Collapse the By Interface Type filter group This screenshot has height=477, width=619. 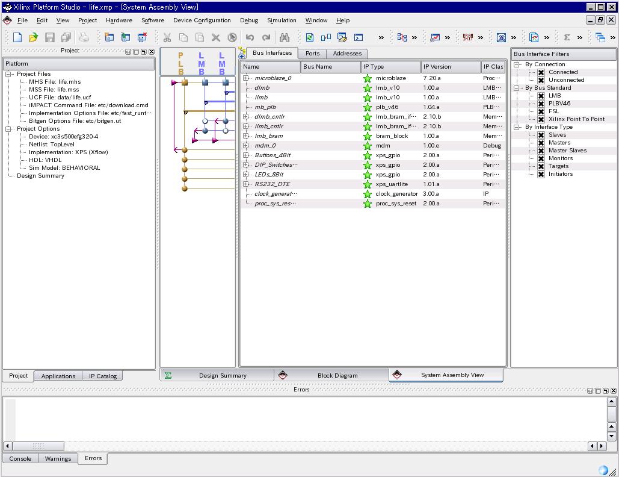click(516, 127)
